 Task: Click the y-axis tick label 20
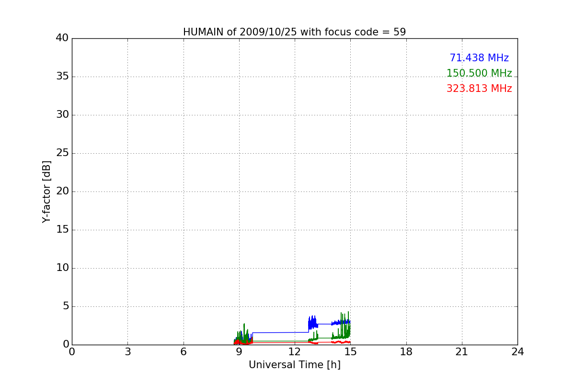coord(62,191)
